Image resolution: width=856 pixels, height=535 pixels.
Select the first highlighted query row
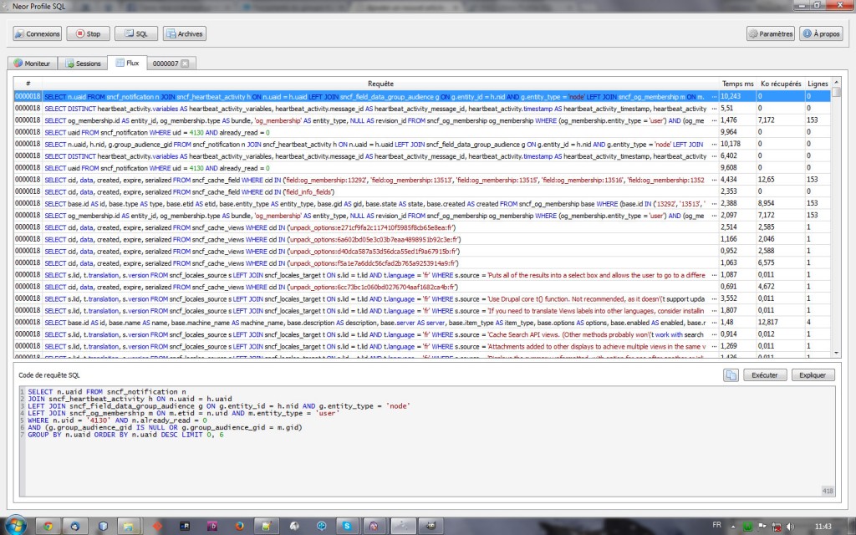376,96
